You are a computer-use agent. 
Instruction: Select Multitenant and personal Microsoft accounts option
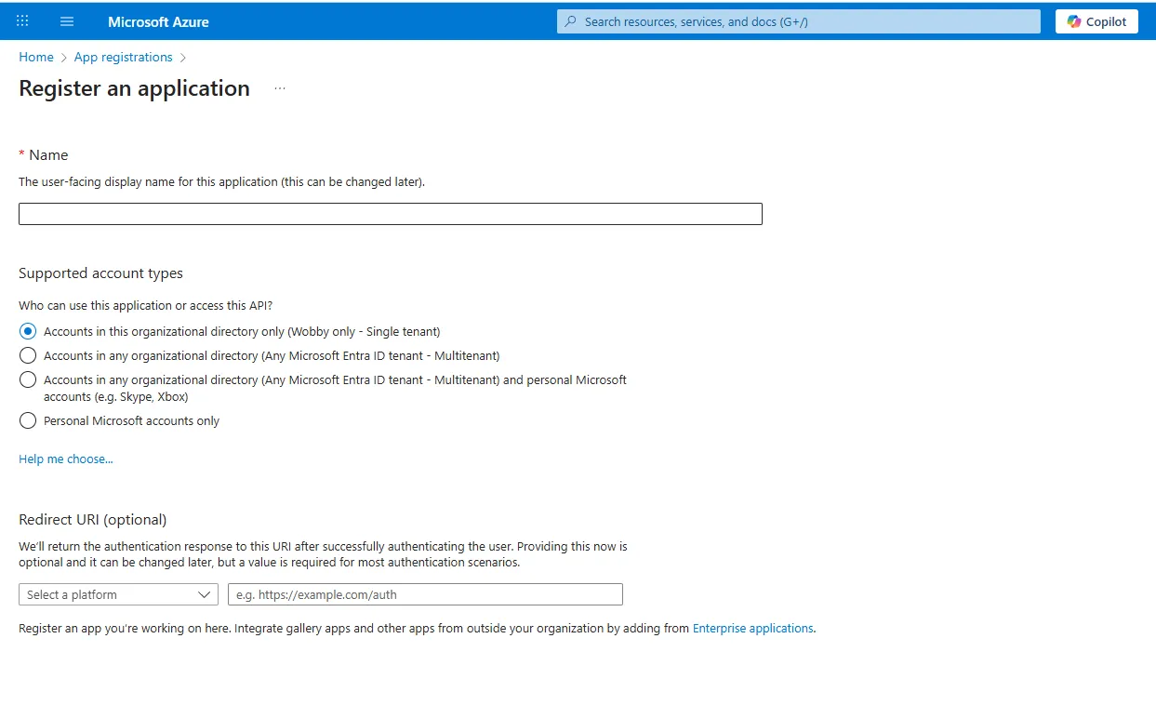pyautogui.click(x=28, y=379)
